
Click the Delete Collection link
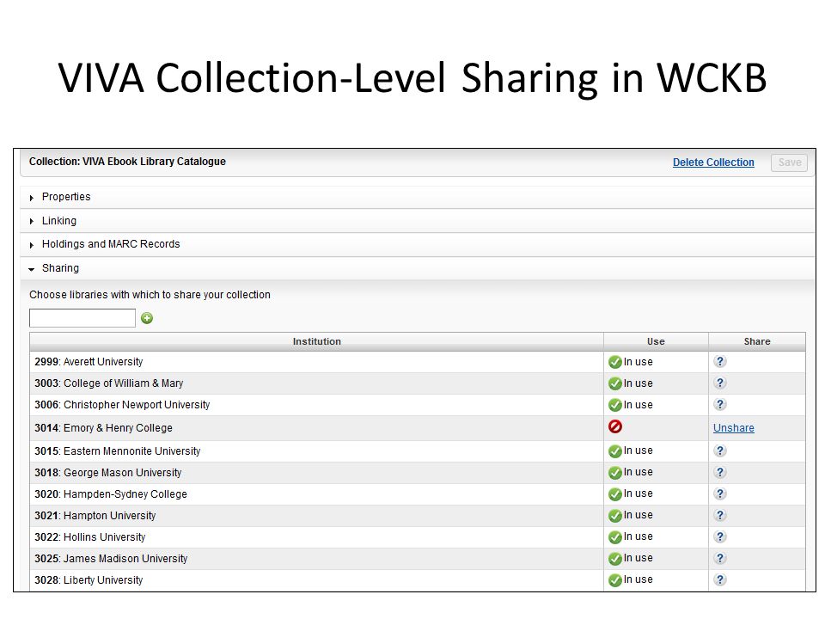pos(713,162)
